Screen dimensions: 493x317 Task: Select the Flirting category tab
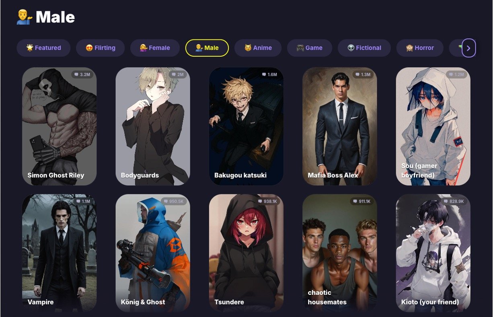tap(101, 48)
